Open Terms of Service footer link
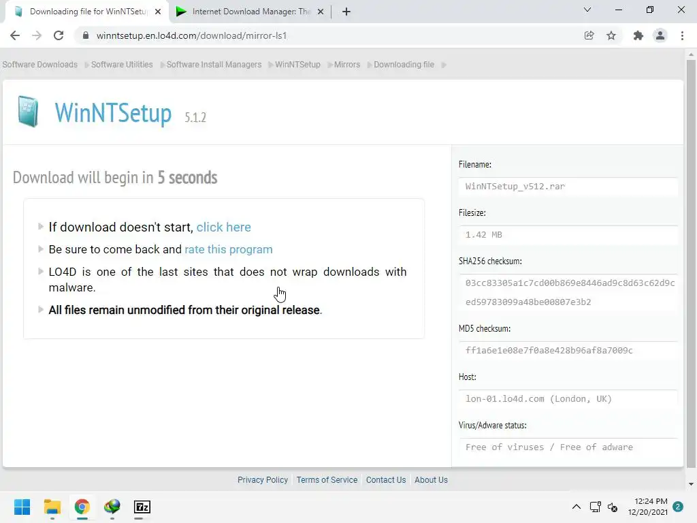Image resolution: width=697 pixels, height=523 pixels. click(327, 480)
